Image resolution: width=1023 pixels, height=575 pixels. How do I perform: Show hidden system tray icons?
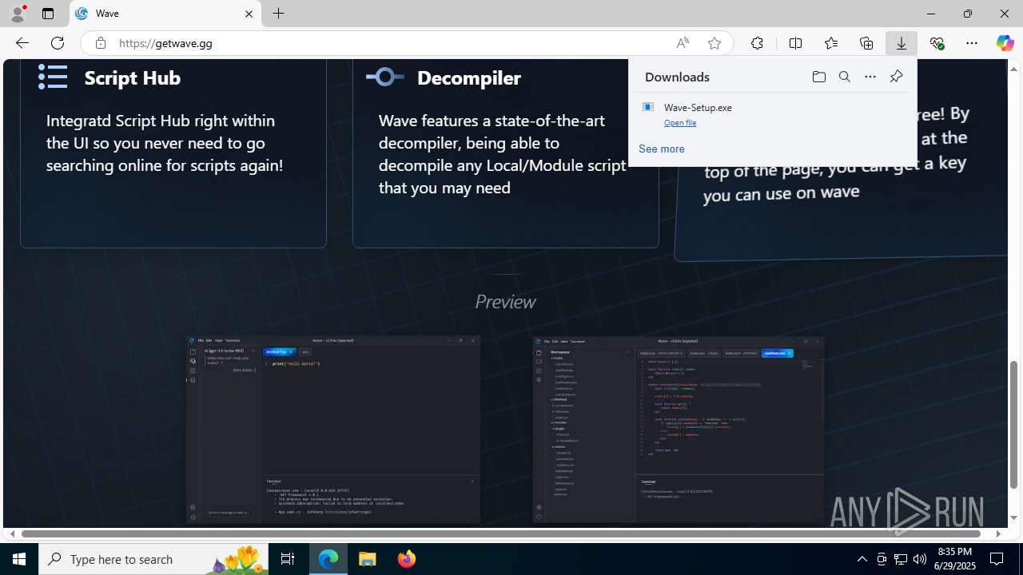point(862,559)
